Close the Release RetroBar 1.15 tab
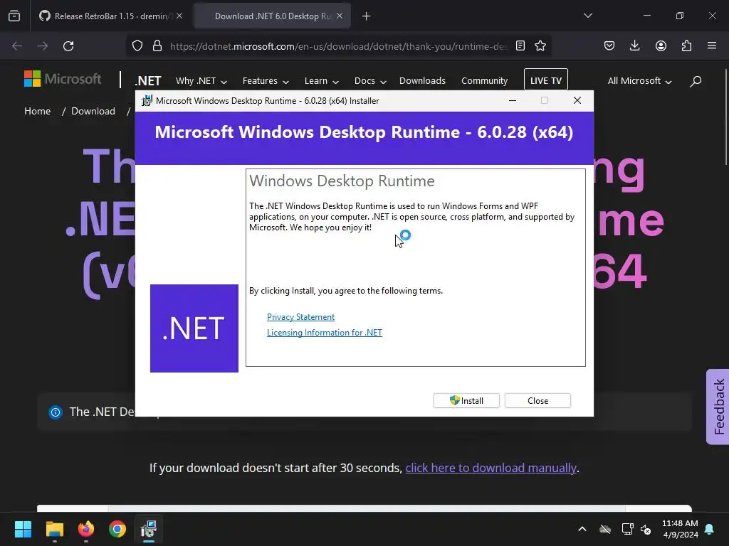This screenshot has width=729, height=546. coord(179,16)
